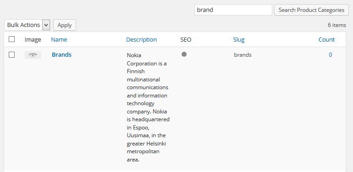
Task: Sort by the Count column header
Action: (x=326, y=39)
